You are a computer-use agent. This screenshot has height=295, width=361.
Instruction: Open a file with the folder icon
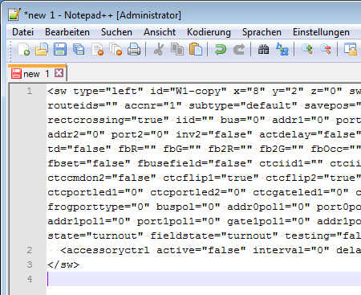(42, 49)
